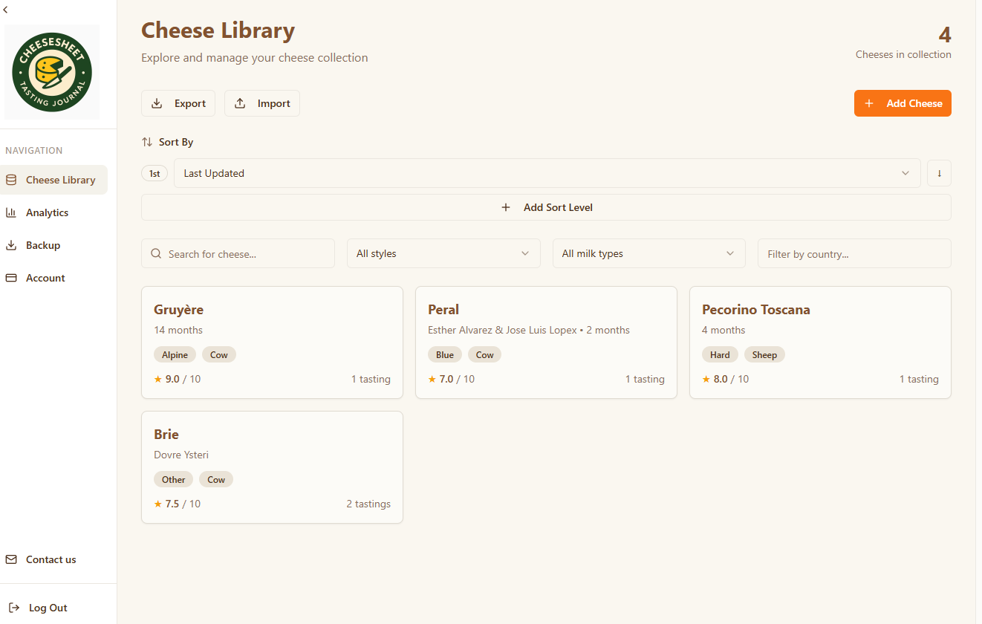This screenshot has height=624, width=982.
Task: Click the Sort By arrows icon
Action: (147, 142)
